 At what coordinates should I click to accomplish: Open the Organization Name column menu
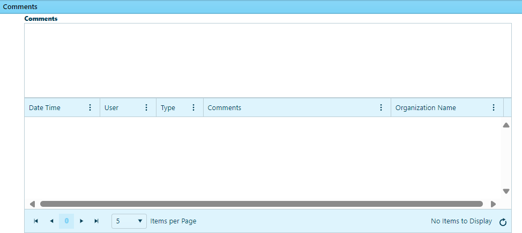(x=494, y=107)
